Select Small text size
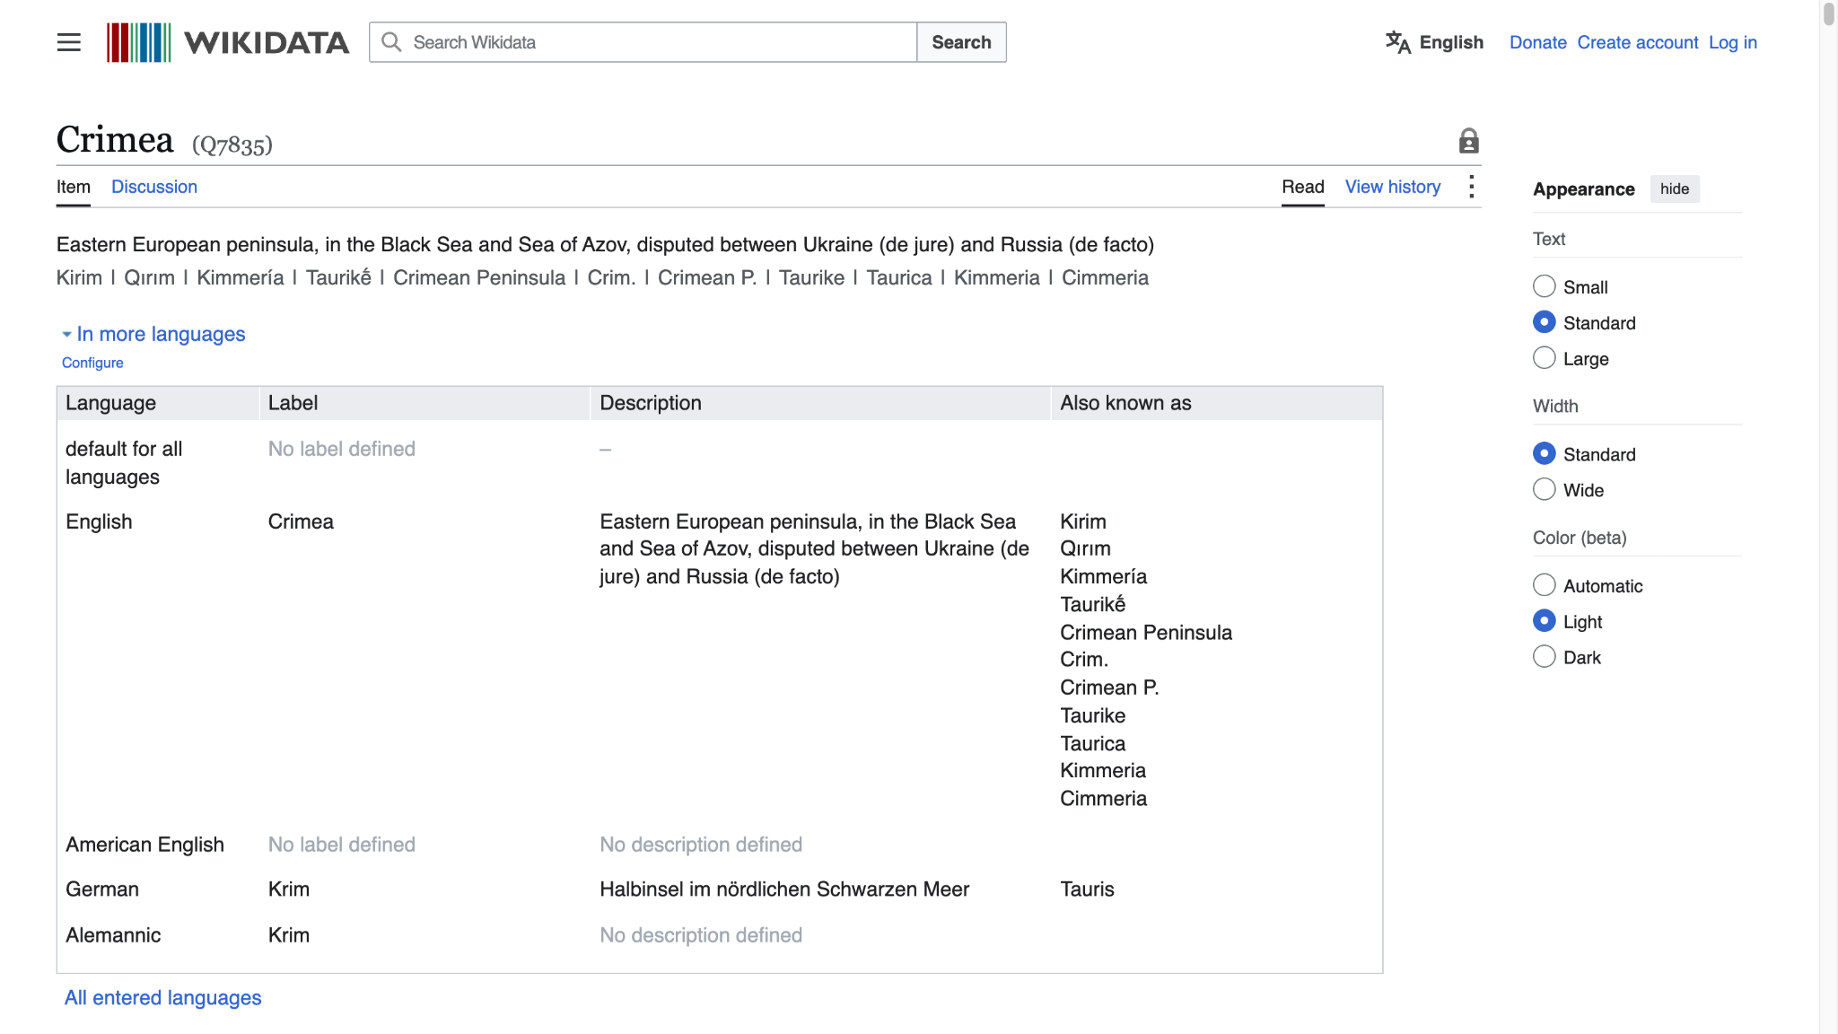Screen dimensions: 1838x1034 coord(1544,286)
